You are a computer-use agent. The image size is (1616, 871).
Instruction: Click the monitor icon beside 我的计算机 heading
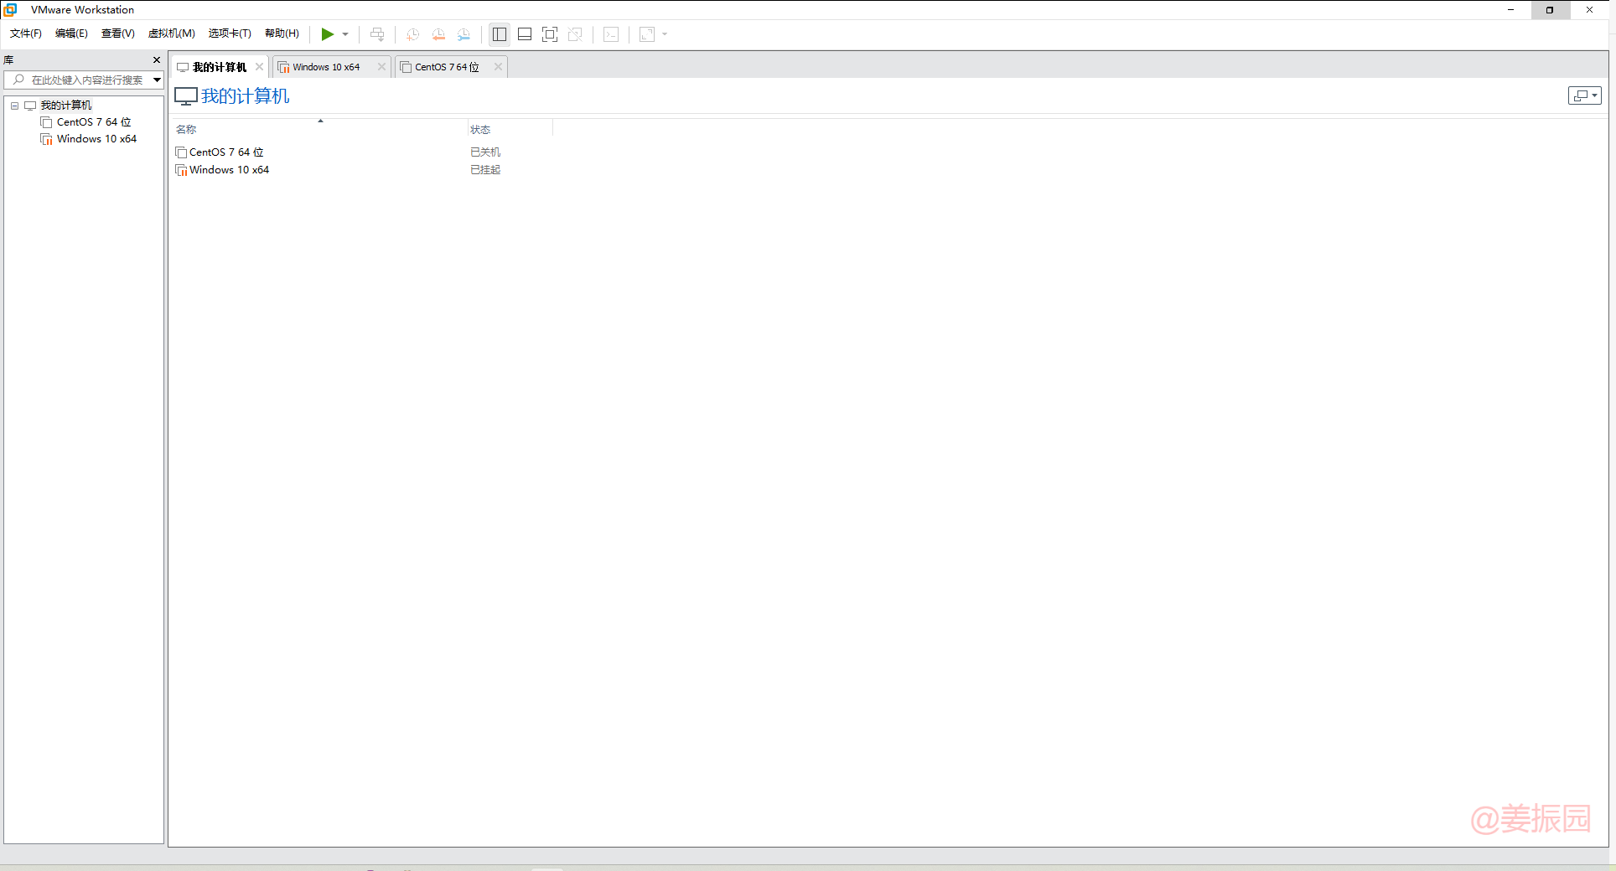pyautogui.click(x=186, y=96)
